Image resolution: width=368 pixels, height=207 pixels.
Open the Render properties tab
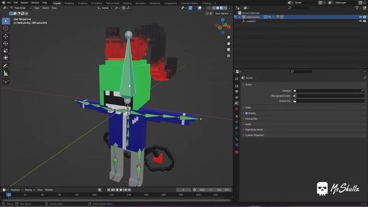tap(236, 86)
